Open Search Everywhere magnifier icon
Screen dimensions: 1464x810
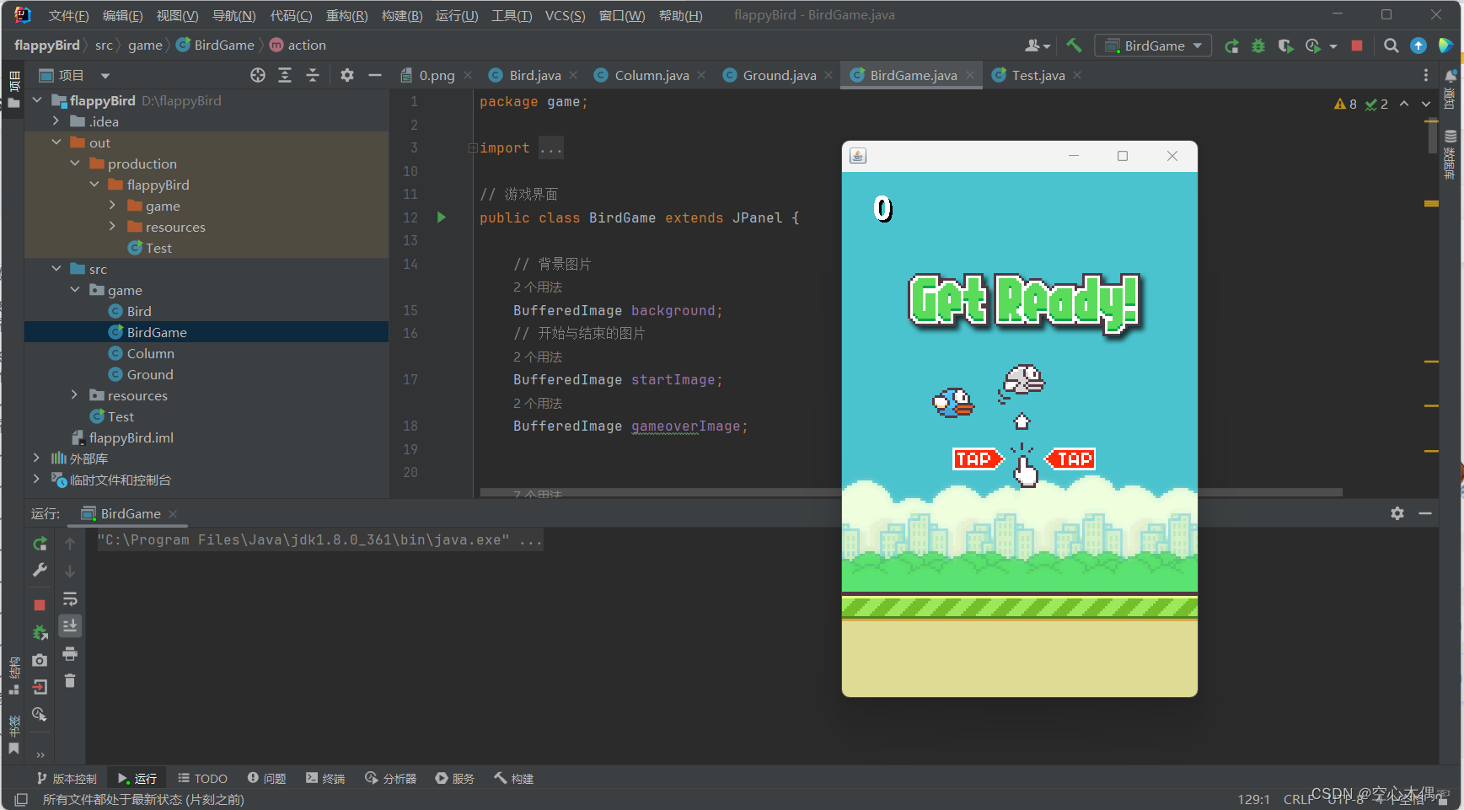[1392, 46]
